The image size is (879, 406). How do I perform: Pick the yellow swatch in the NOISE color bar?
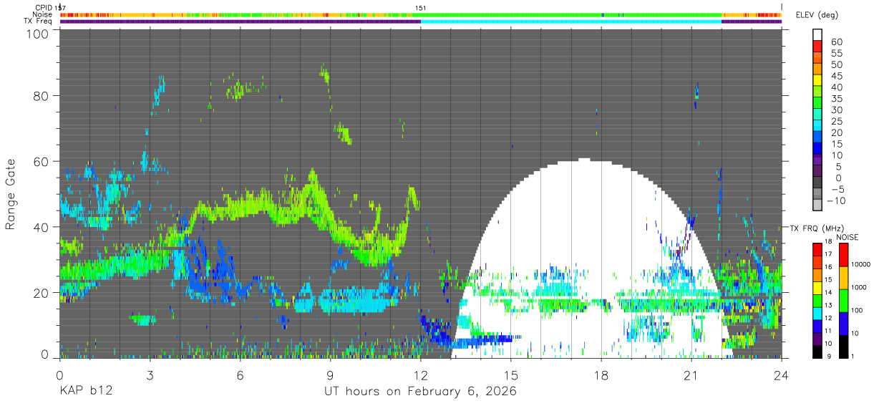[x=842, y=279]
